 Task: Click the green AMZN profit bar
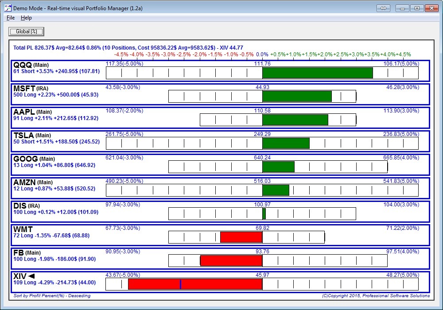pos(276,190)
